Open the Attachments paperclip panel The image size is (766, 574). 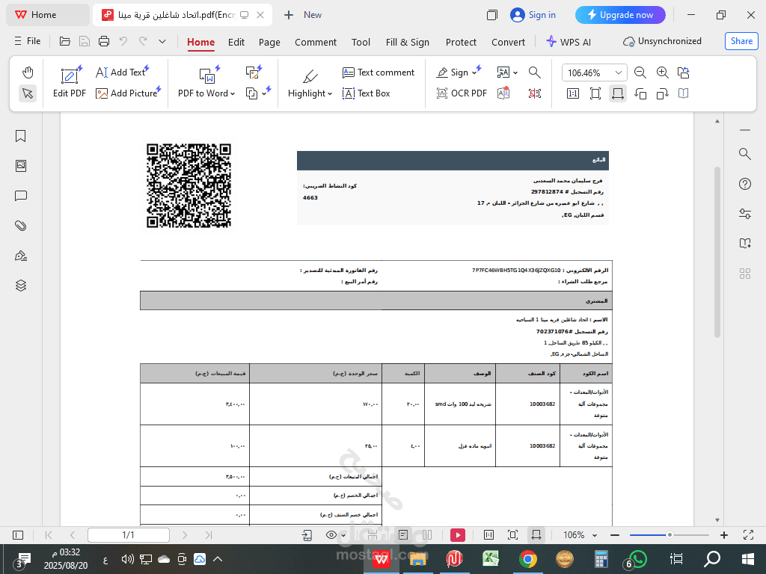(20, 226)
